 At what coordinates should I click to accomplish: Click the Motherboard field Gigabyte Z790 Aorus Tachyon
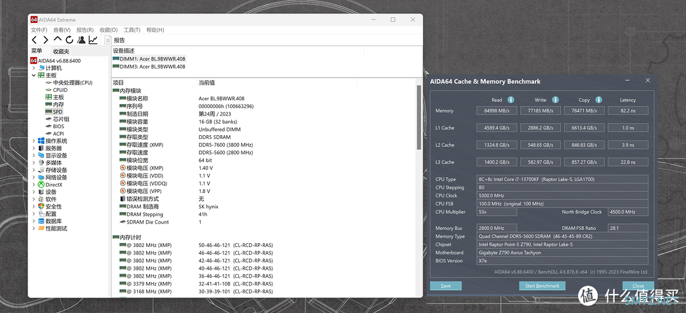pyautogui.click(x=562, y=253)
